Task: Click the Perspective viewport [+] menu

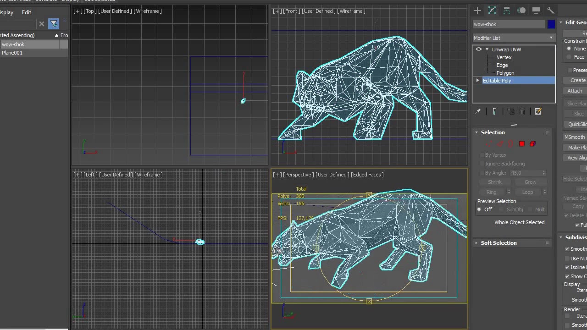Action: 277,175
